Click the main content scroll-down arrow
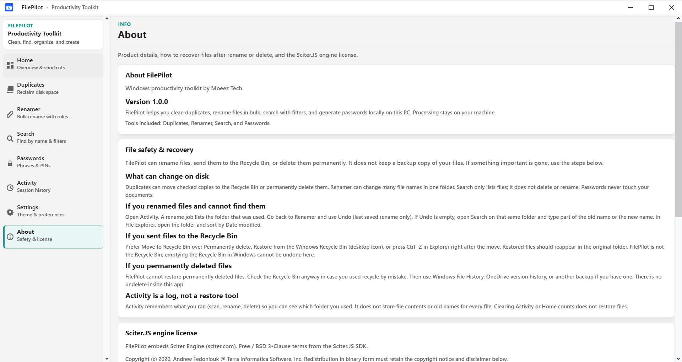Viewport: 682px width, 362px height. (678, 359)
